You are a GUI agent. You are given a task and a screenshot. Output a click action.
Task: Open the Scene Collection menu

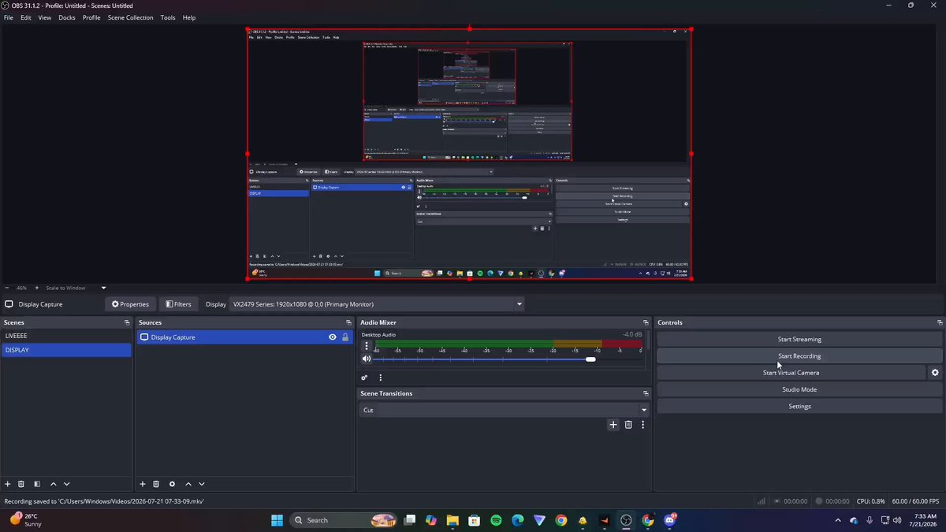tap(131, 17)
